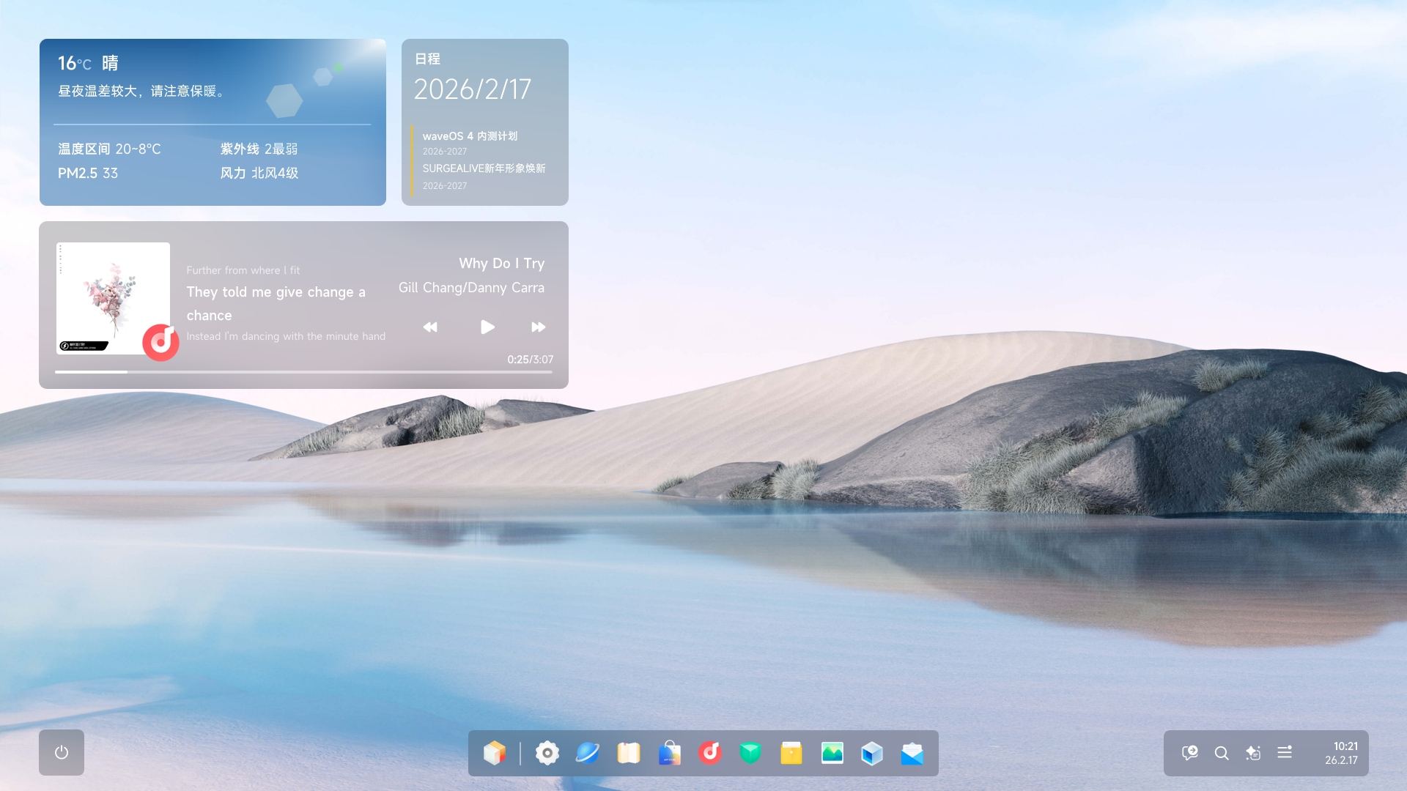
Task: Click the Why Do I Try album cover
Action: coord(113,298)
